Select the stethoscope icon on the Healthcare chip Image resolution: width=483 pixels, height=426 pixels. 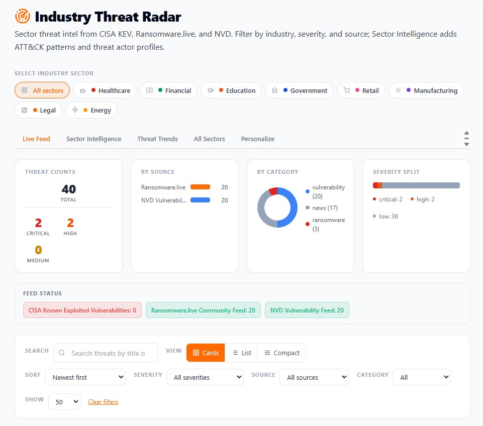click(82, 91)
